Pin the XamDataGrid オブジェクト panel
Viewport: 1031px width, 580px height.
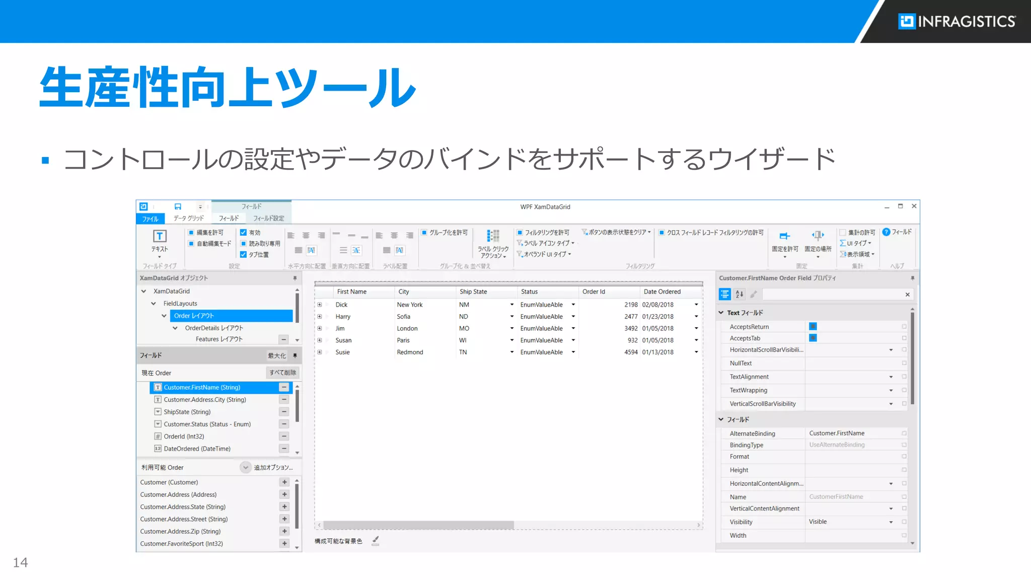295,278
